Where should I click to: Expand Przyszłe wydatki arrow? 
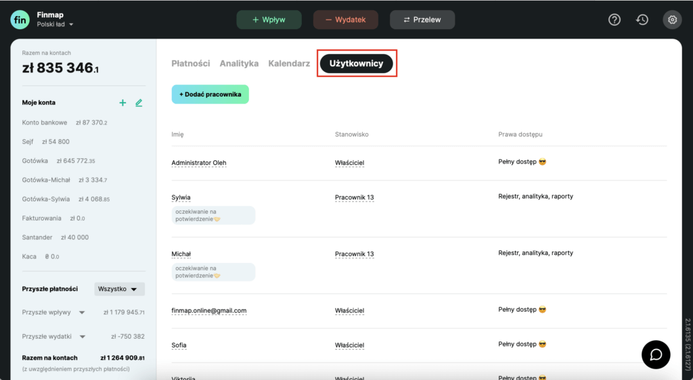click(x=82, y=337)
